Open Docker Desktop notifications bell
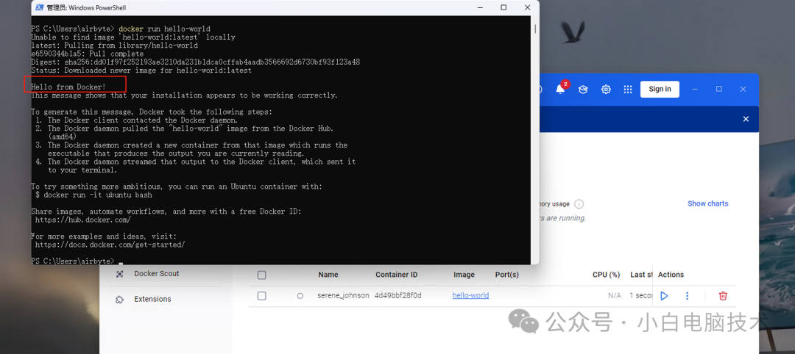 559,89
